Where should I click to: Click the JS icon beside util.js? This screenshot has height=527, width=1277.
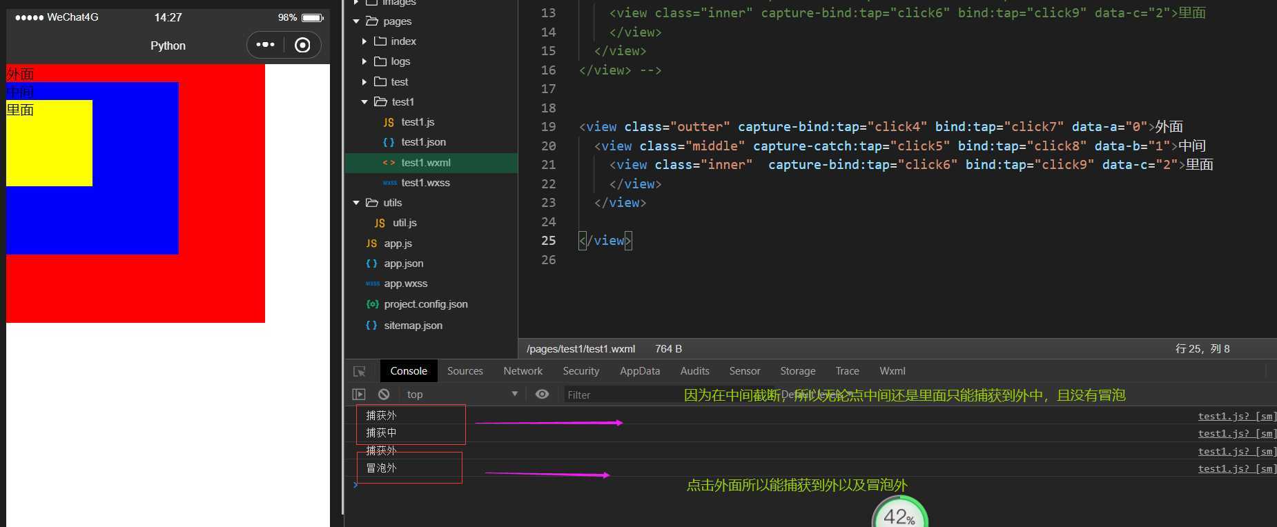point(380,223)
